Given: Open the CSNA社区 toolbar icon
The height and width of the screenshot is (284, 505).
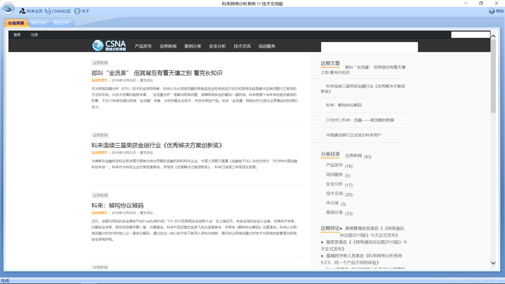Looking at the screenshot, I should point(58,11).
